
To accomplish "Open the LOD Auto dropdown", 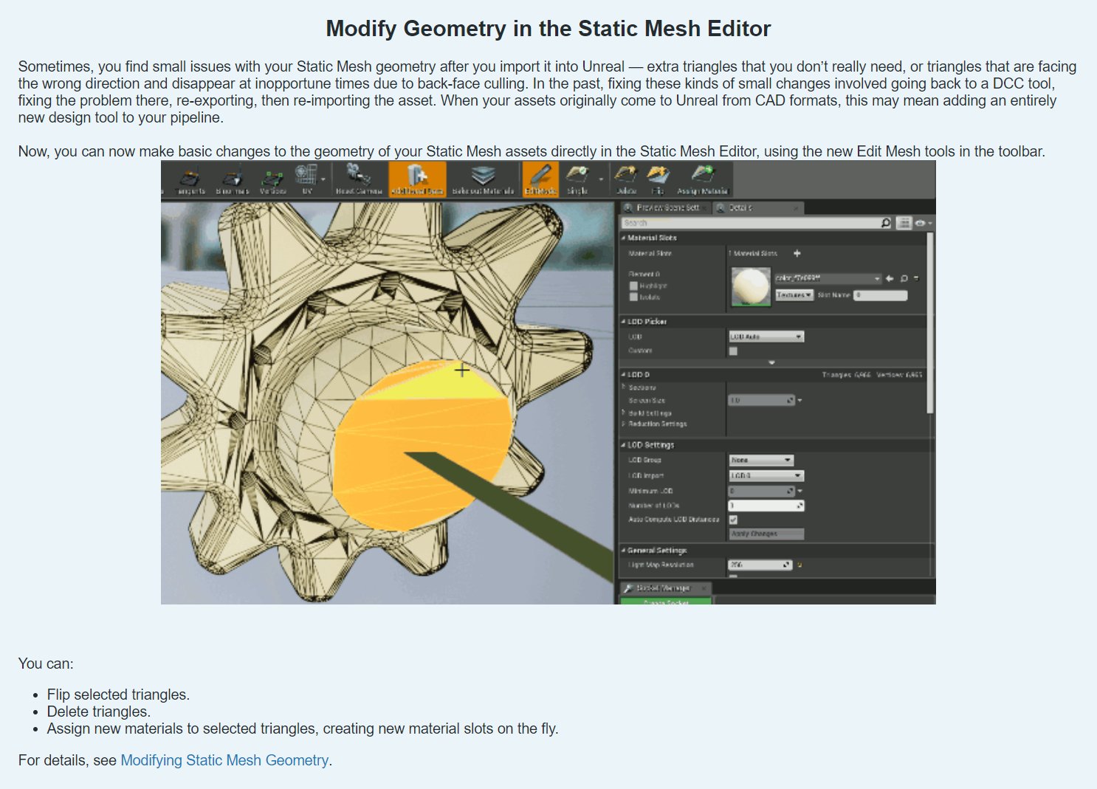I will click(x=766, y=337).
